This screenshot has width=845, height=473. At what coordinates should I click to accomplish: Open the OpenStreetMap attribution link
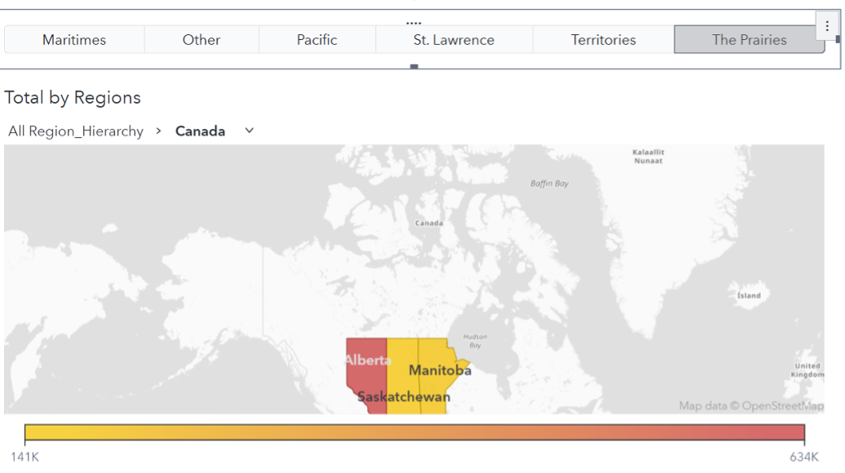(751, 405)
